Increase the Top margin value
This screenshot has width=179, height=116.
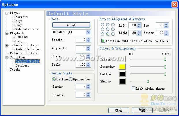pos(166,24)
